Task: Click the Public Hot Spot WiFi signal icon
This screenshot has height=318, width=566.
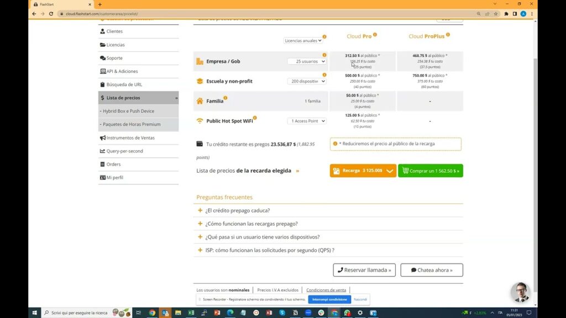Action: pos(200,121)
